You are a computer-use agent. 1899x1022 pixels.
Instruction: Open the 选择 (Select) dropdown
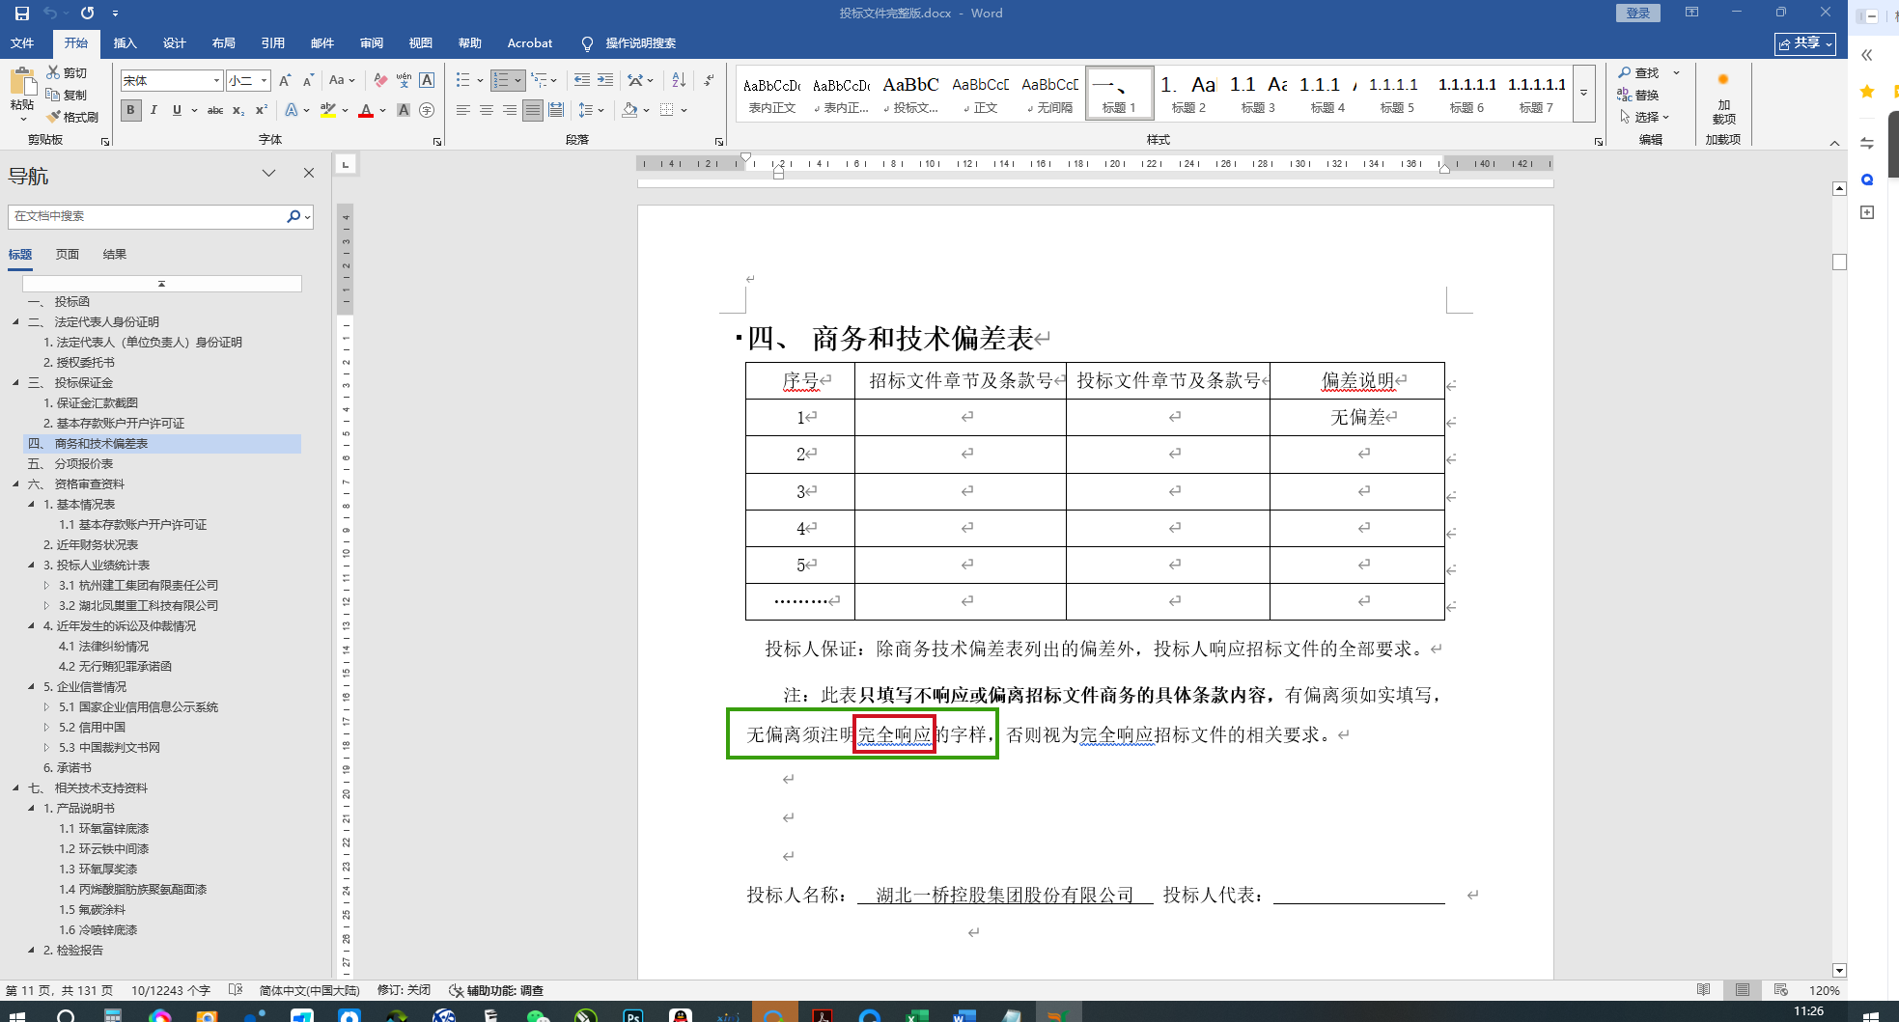(1645, 117)
